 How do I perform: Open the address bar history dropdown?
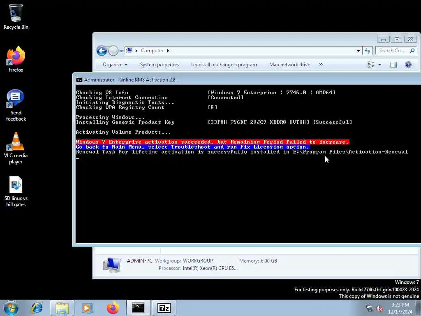(358, 51)
